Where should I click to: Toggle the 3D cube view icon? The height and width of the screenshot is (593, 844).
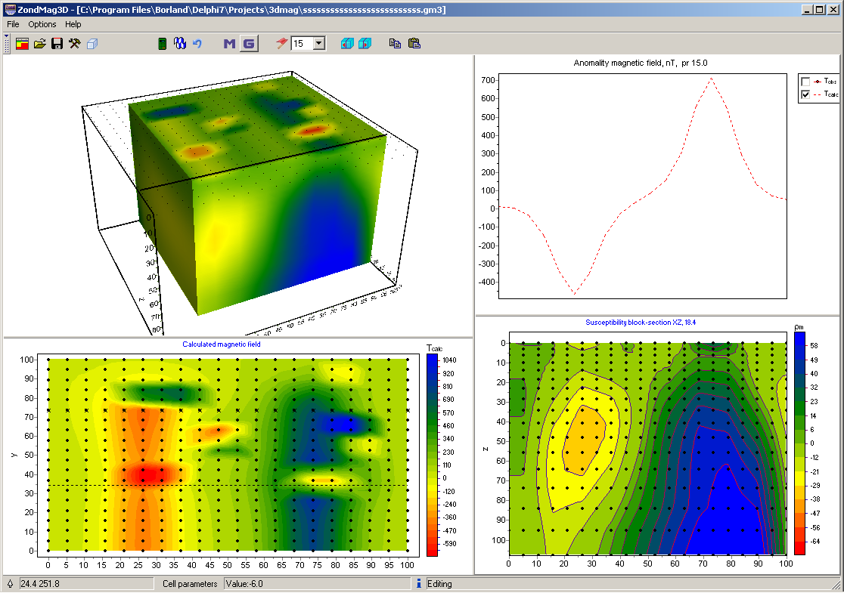[x=92, y=44]
